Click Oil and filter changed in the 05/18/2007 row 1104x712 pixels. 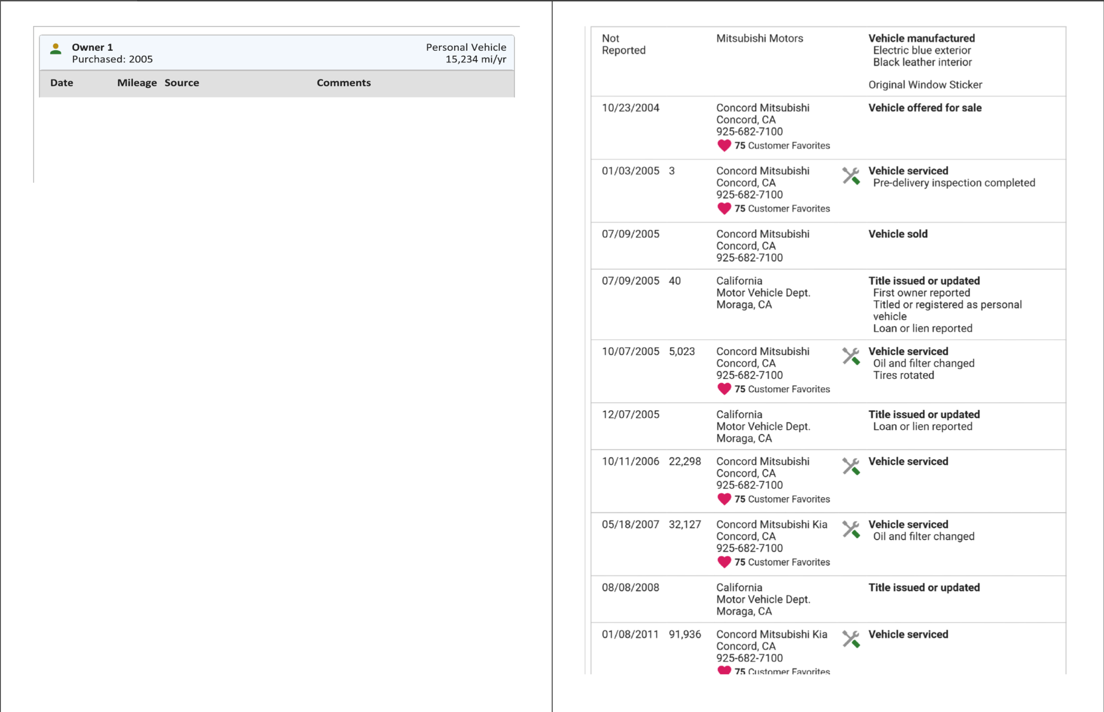point(923,536)
